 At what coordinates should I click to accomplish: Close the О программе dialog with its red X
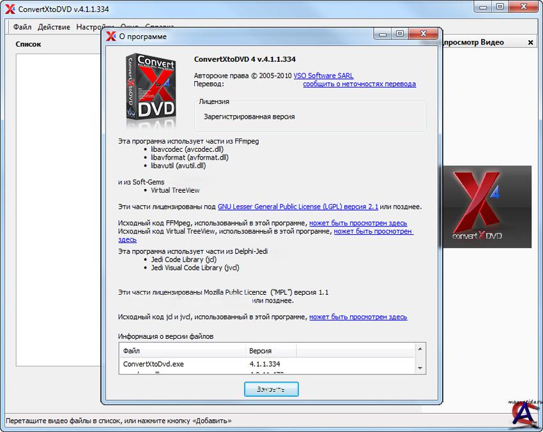pos(424,34)
